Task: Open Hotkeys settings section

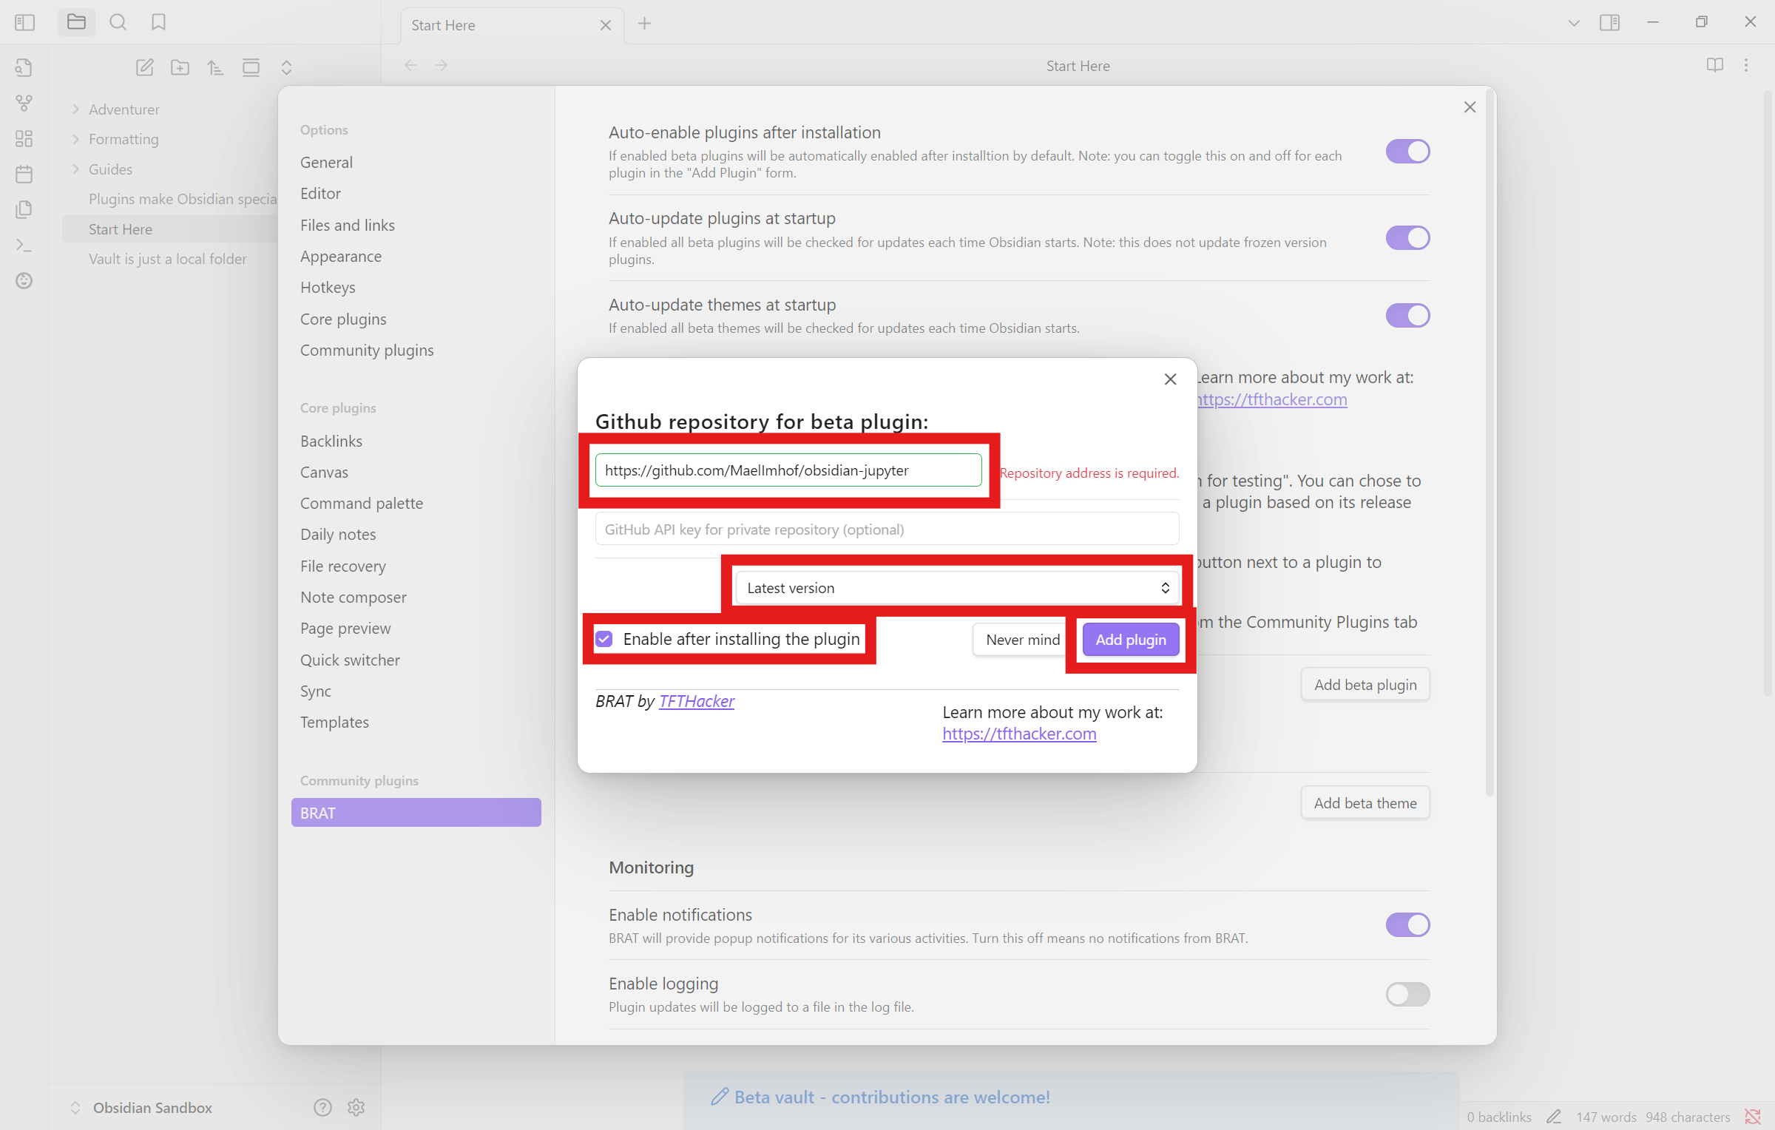Action: 327,287
